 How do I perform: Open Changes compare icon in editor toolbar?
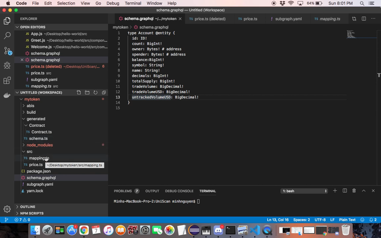tap(354, 19)
